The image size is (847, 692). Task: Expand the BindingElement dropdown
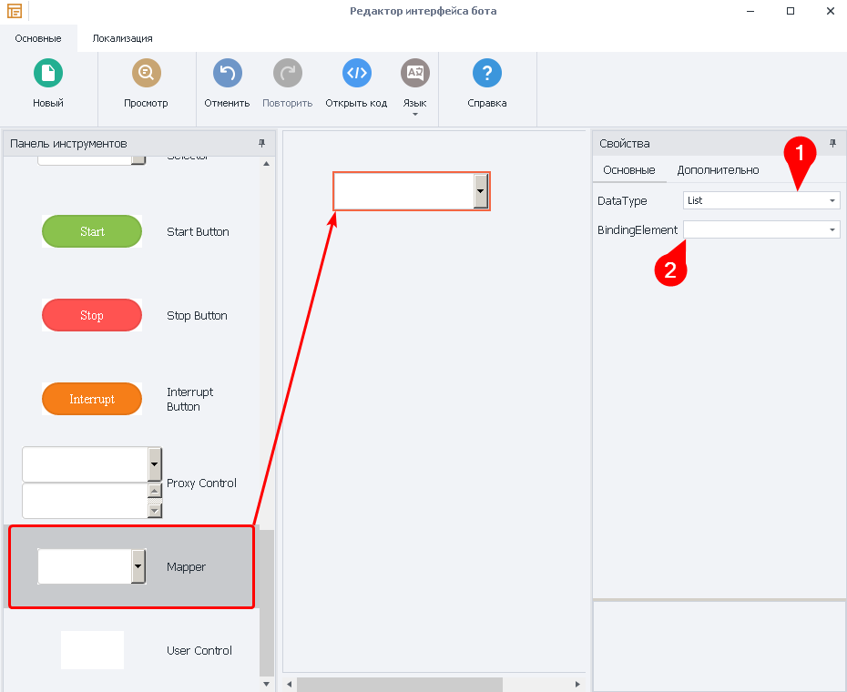coord(832,230)
